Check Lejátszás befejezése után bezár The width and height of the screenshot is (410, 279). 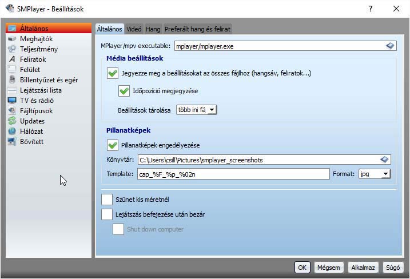point(107,214)
